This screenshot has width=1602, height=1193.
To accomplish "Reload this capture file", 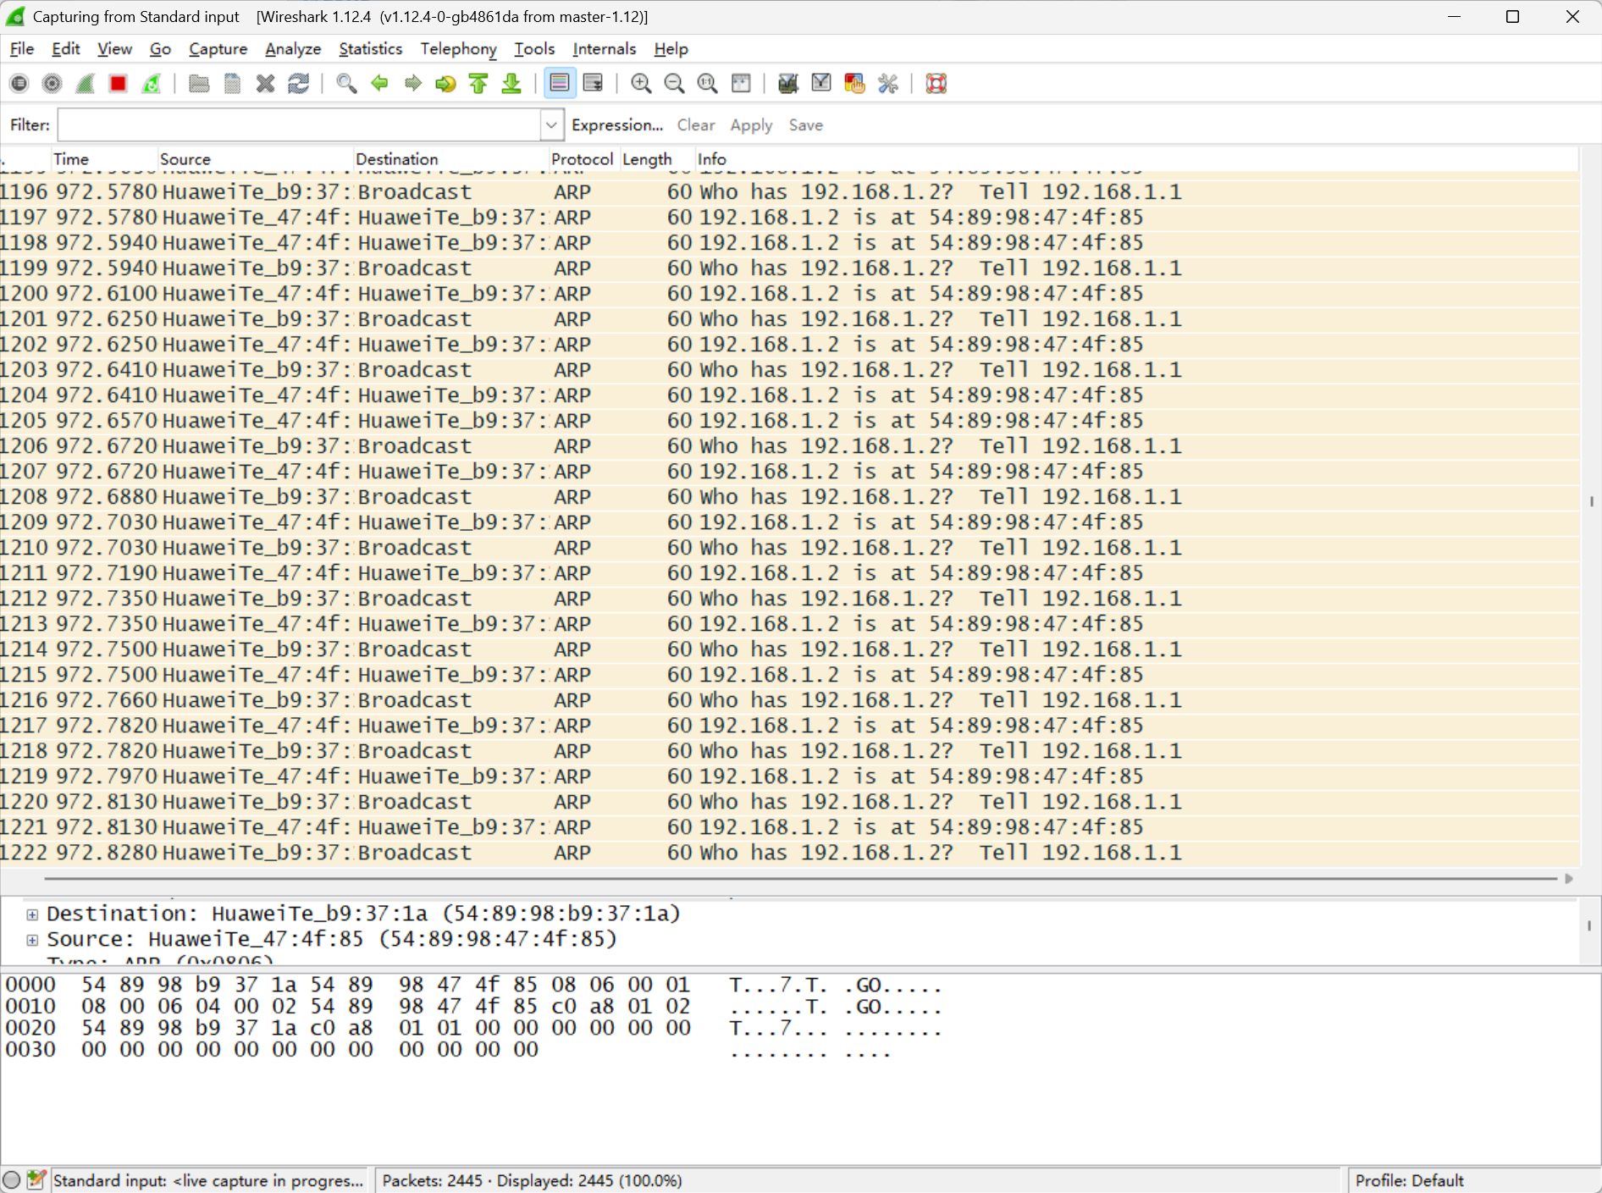I will coord(298,83).
